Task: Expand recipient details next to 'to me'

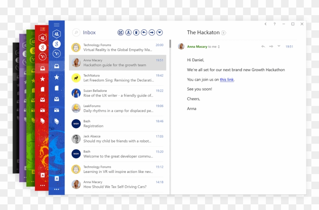Action: (x=219, y=47)
